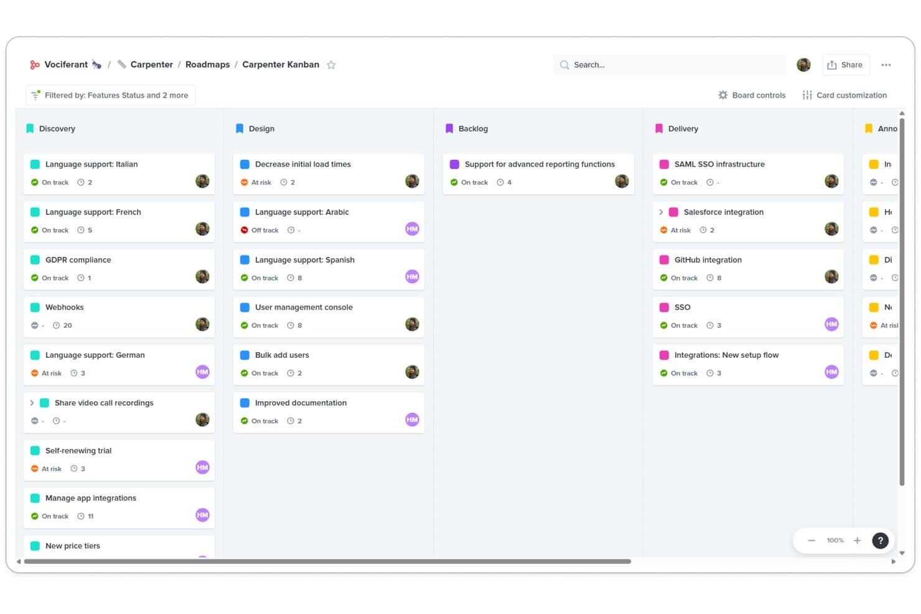Viewport: 921px width, 614px height.
Task: Expand the Share video call recordings card
Action: click(32, 403)
